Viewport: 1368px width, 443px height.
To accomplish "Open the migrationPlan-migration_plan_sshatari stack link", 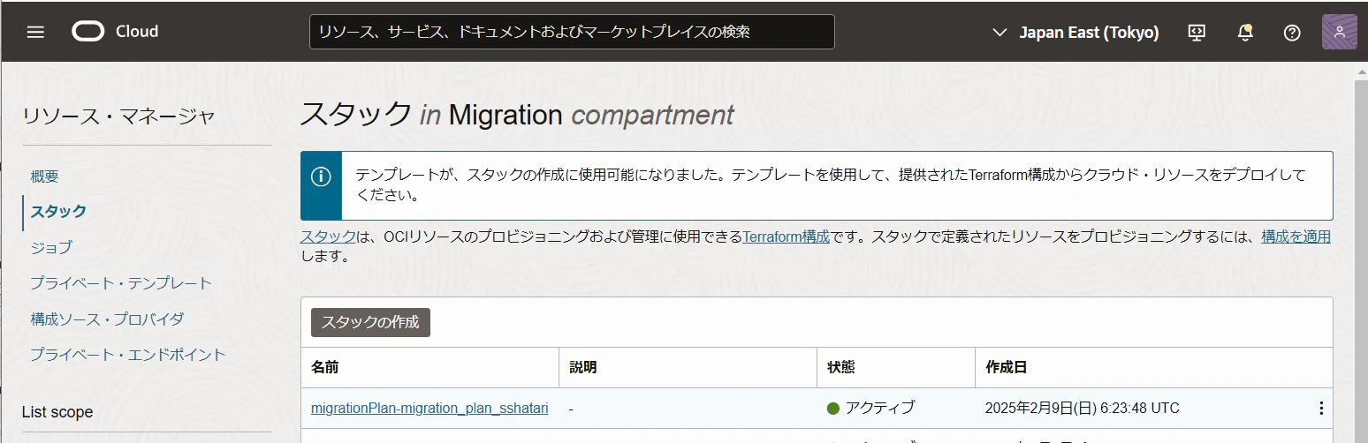I will click(x=429, y=409).
